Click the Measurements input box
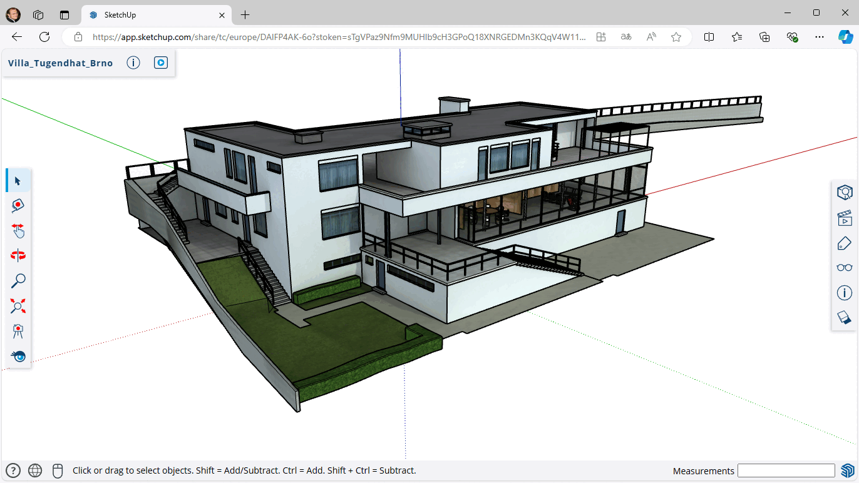Screen dimensions: 859x483 [x=786, y=470]
